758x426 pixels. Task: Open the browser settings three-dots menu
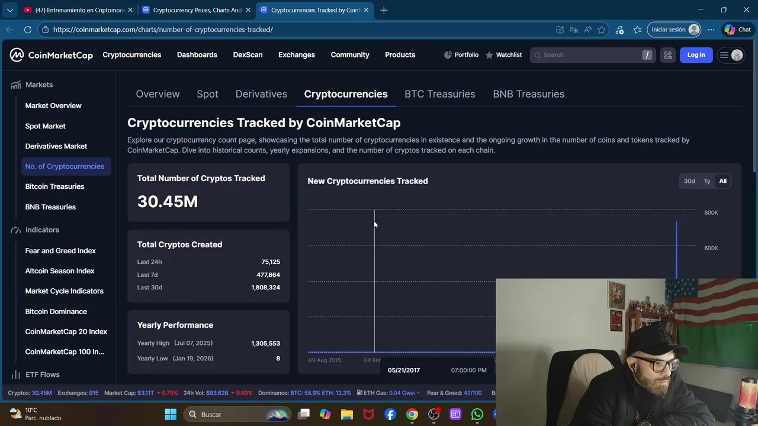[711, 30]
